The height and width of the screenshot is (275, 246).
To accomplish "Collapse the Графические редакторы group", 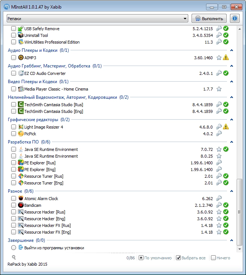I will coord(231,120).
